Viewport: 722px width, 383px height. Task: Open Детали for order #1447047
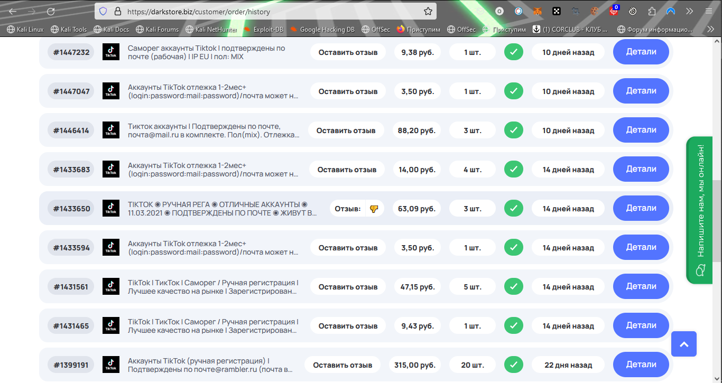[641, 91]
